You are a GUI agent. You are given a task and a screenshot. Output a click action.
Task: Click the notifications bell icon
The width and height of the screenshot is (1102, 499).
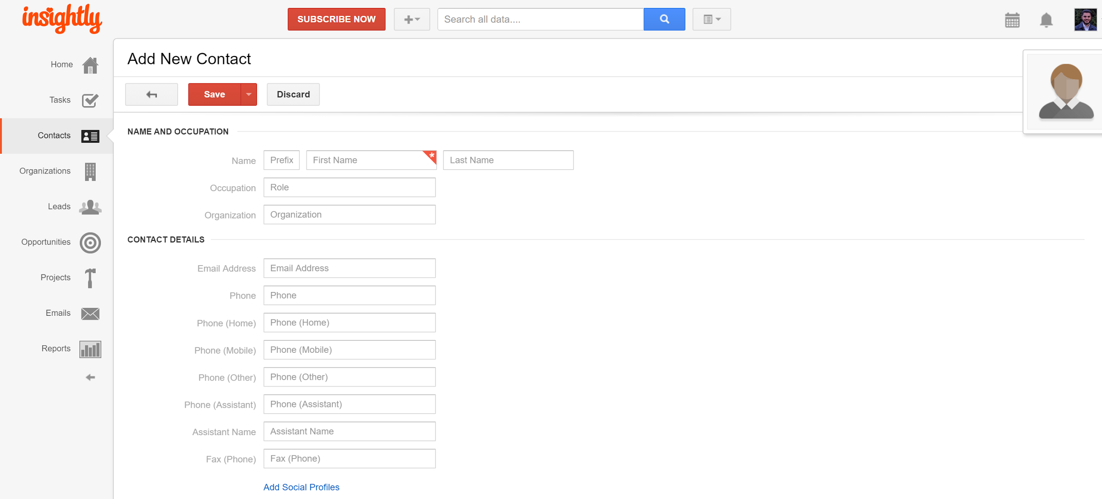1046,20
